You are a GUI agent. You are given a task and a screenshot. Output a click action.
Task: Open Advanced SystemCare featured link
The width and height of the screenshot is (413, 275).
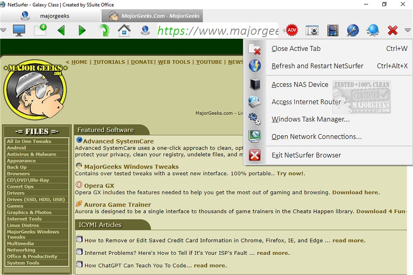tap(118, 141)
